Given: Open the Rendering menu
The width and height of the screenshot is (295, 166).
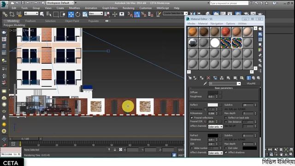Looking at the screenshot, I should pos(128,8).
